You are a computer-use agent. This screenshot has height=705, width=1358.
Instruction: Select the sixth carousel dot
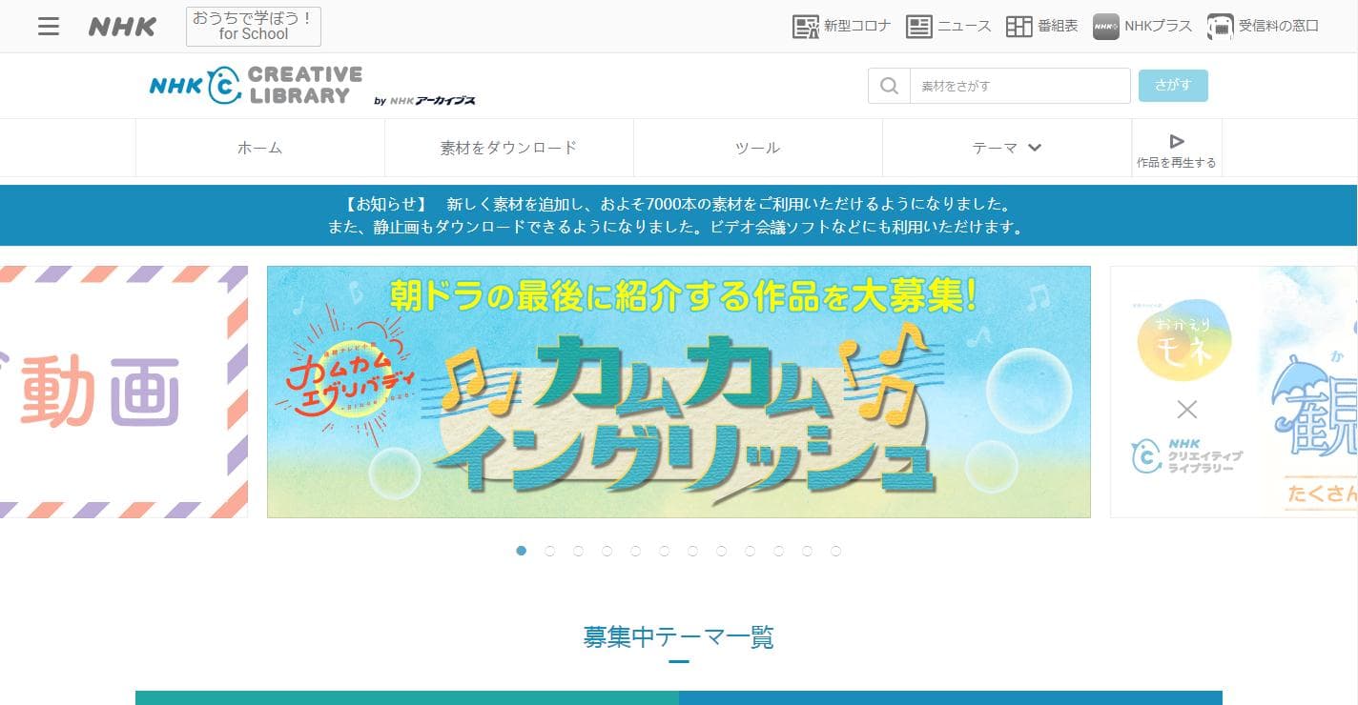pos(664,551)
